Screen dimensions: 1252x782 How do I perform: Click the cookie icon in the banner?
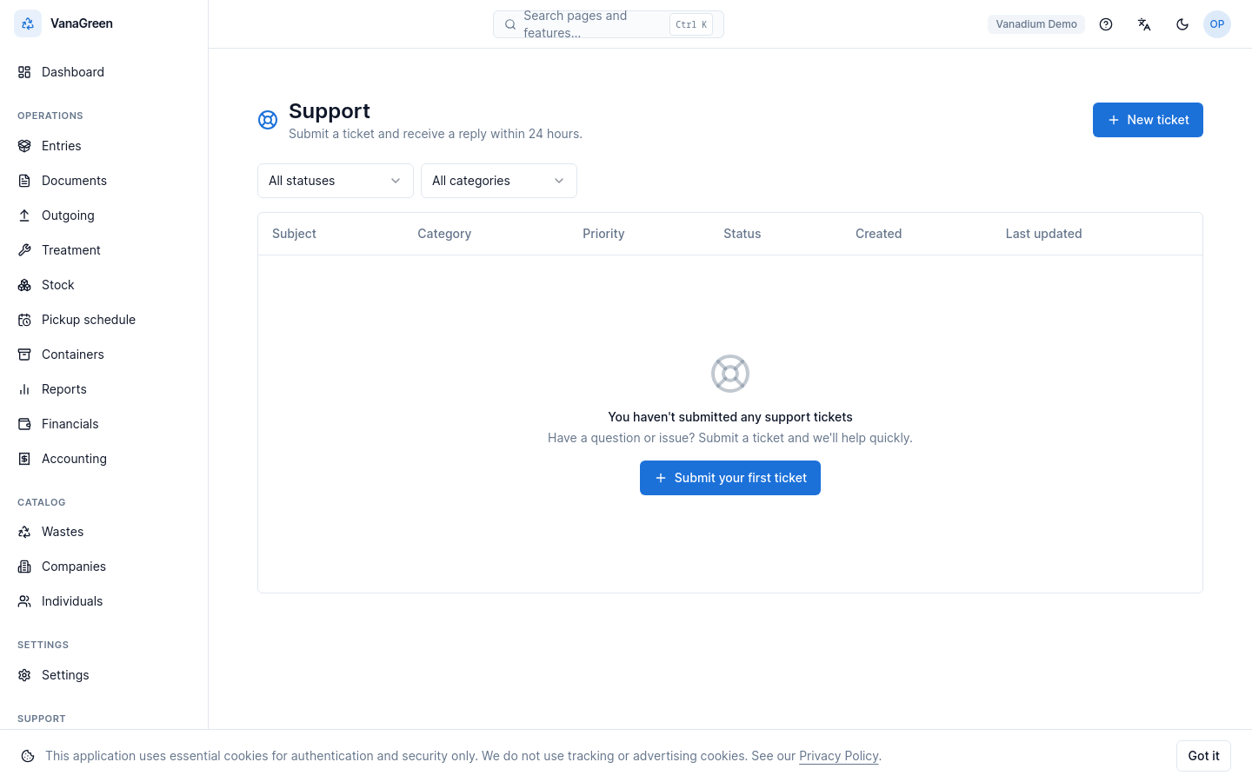[x=28, y=756]
